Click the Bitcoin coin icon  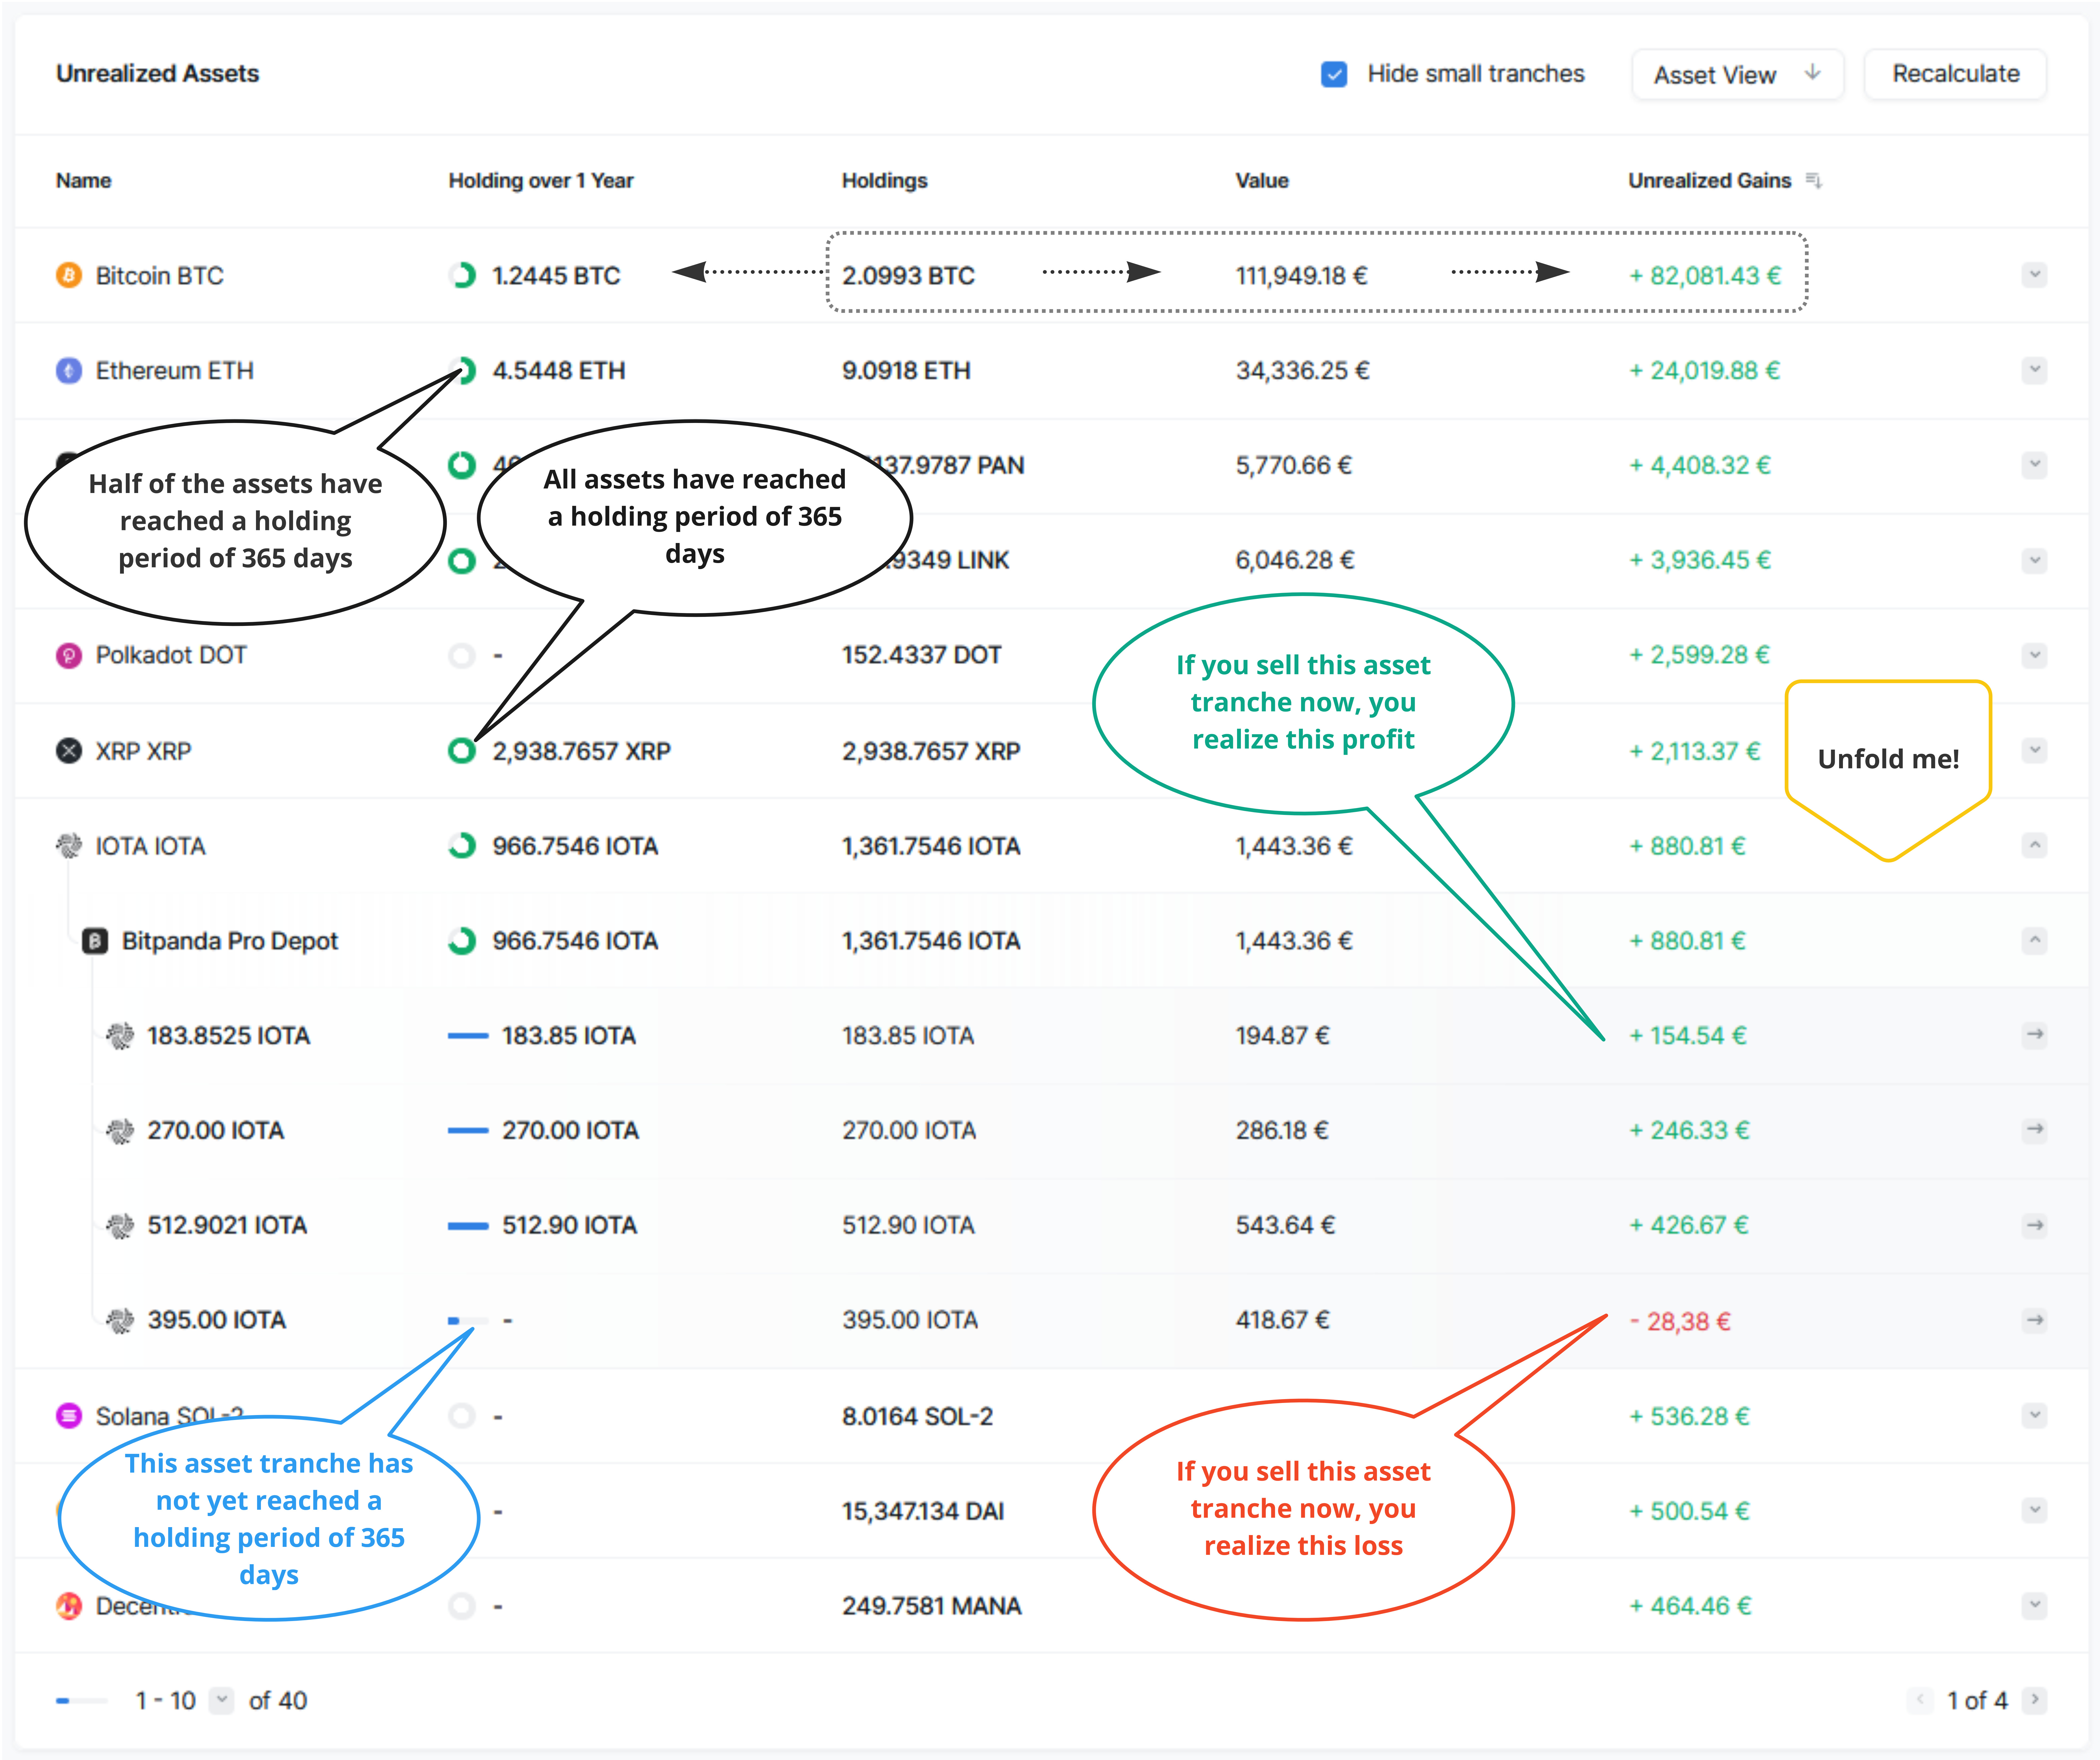tap(69, 275)
